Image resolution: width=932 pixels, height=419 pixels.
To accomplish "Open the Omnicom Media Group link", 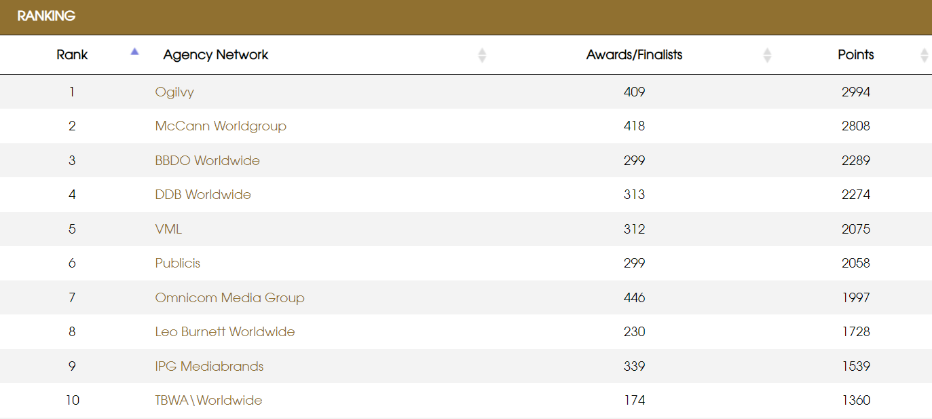I will [229, 298].
